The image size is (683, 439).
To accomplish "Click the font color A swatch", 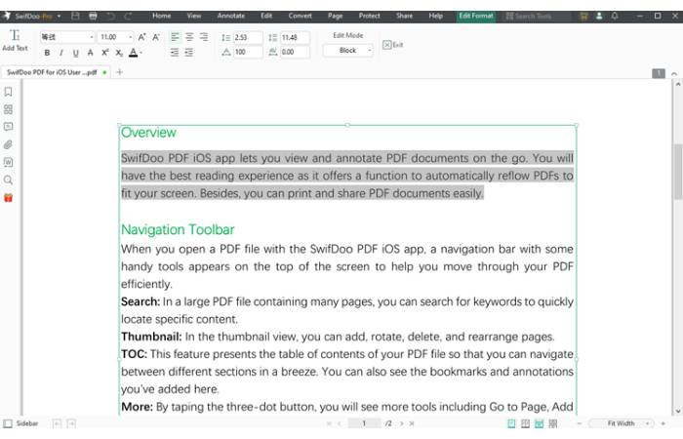I will pyautogui.click(x=134, y=53).
